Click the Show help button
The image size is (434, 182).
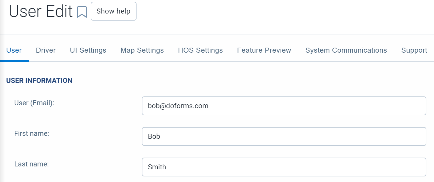click(x=114, y=11)
